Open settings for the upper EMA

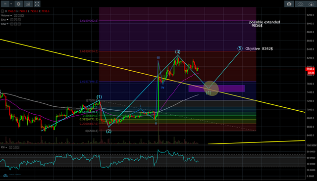pos(15,20)
